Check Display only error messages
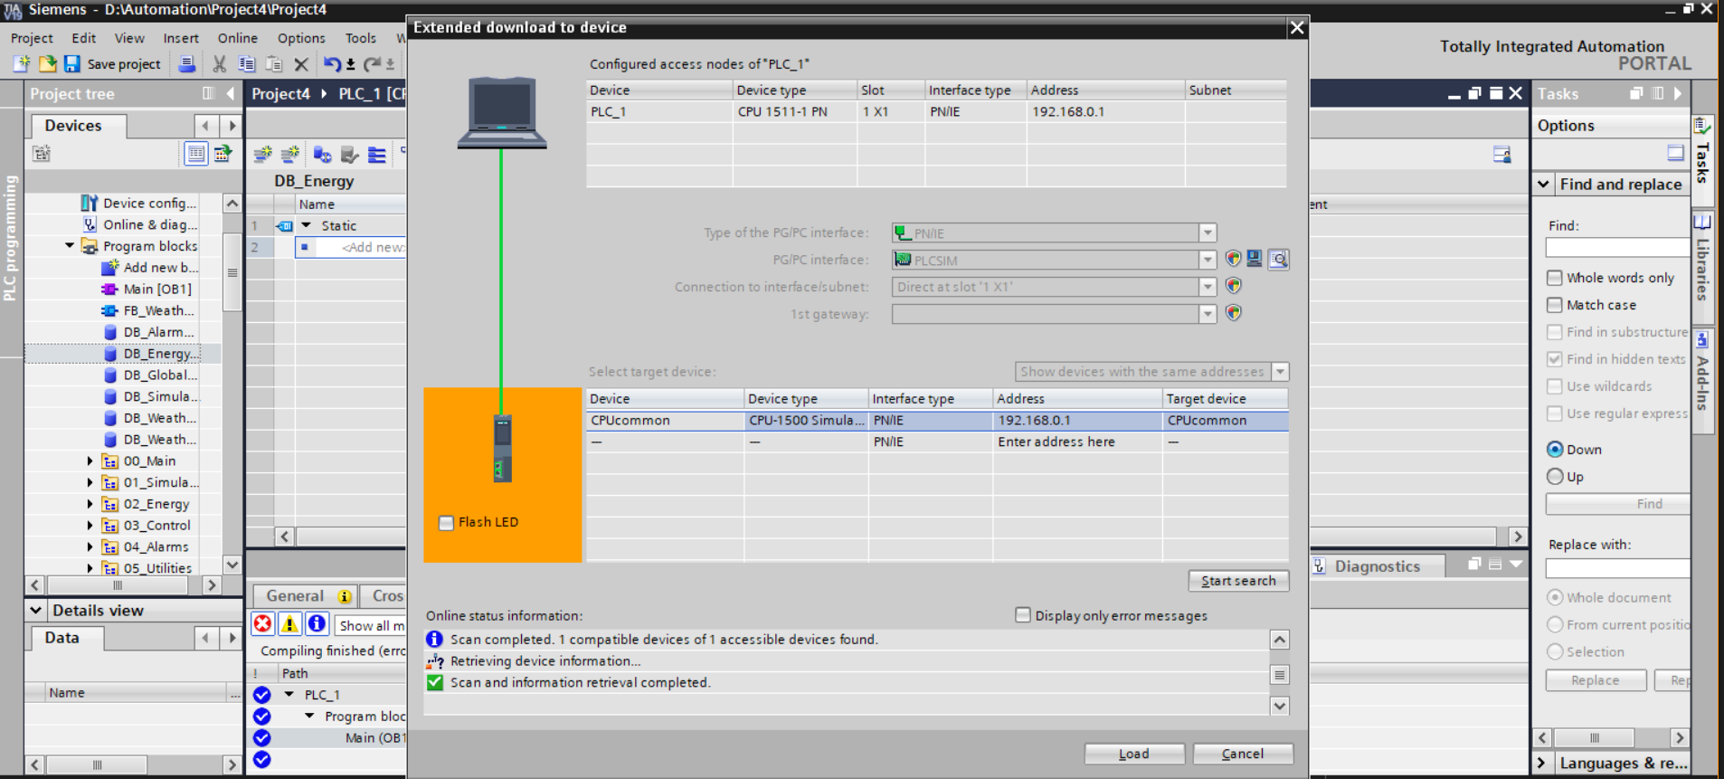 (1023, 615)
